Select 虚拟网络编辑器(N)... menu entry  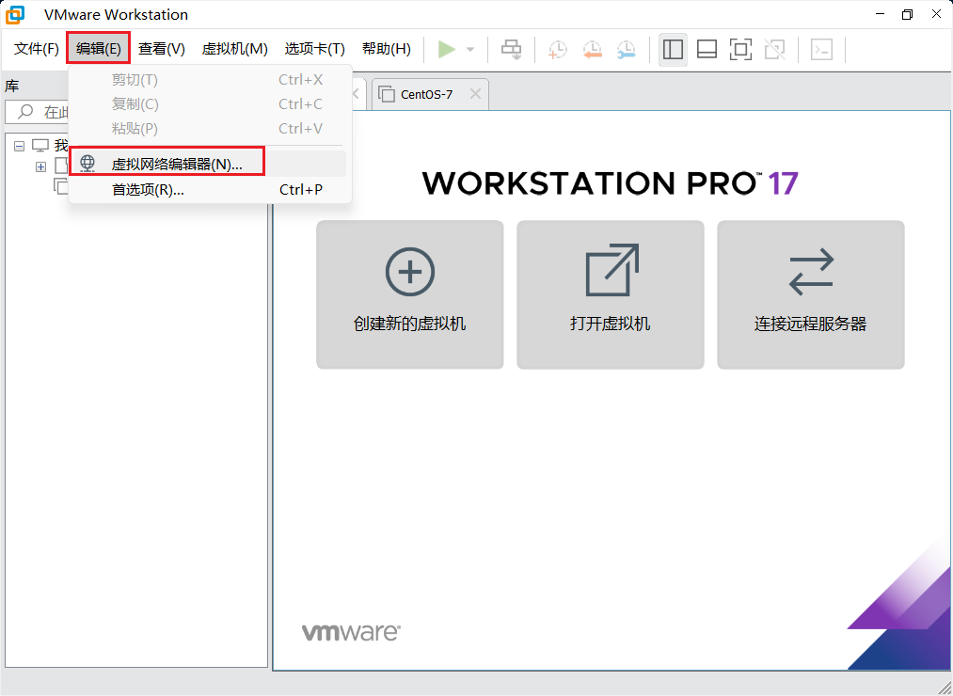tap(208, 164)
